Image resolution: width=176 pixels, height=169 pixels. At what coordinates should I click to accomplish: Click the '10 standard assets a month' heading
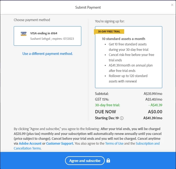[x=123, y=39]
